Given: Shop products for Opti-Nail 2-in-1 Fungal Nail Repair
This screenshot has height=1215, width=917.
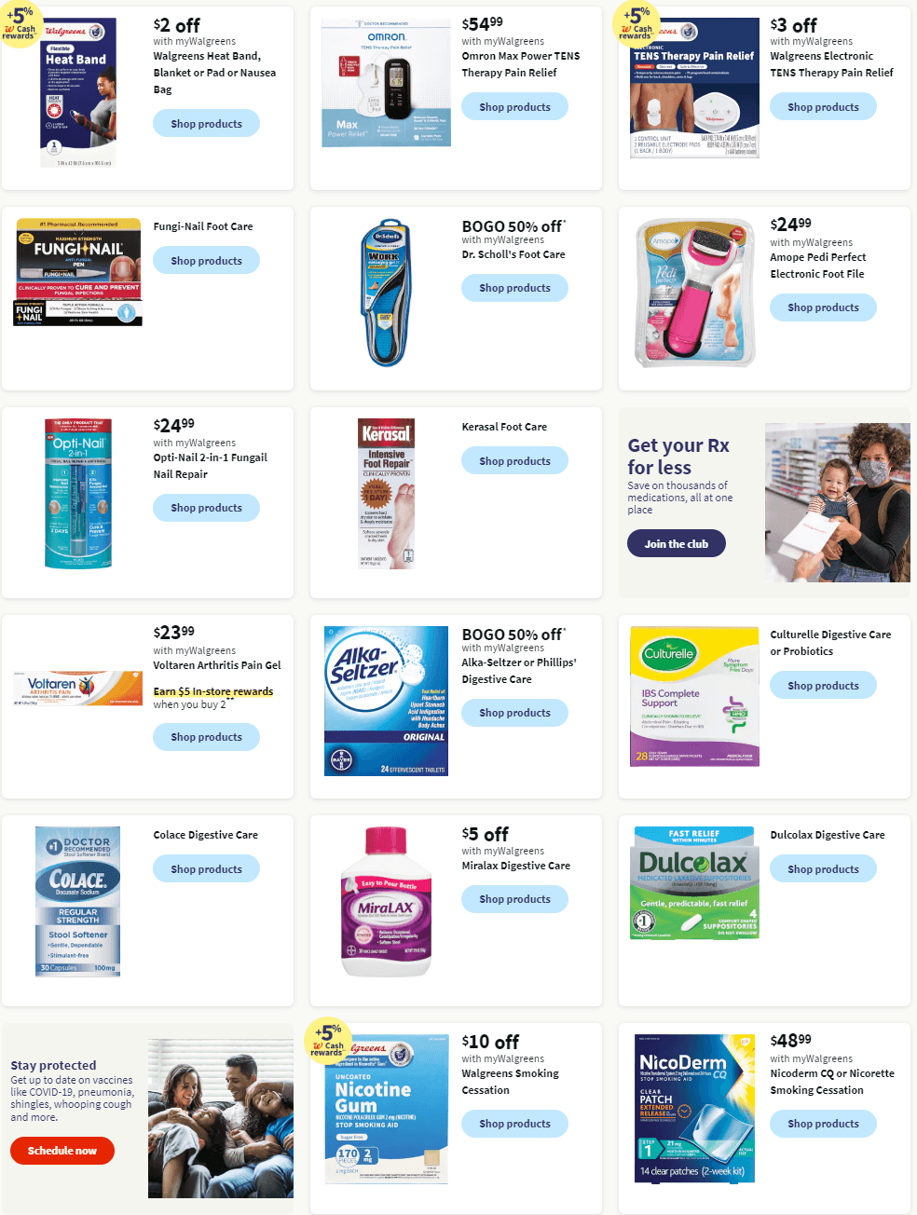Looking at the screenshot, I should point(206,508).
